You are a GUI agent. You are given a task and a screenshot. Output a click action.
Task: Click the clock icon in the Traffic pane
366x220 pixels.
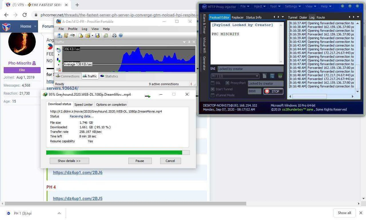click(59, 50)
